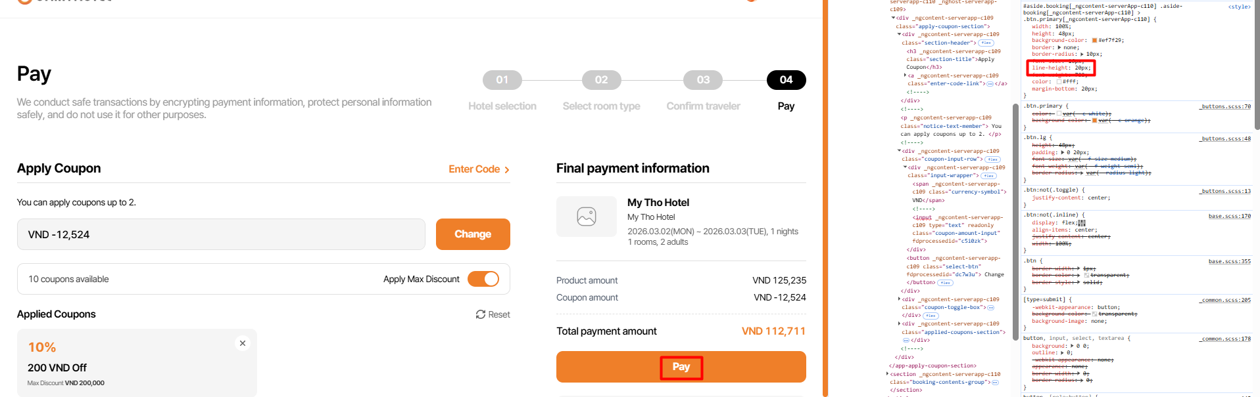Image resolution: width=1260 pixels, height=397 pixels.
Task: Go to step 01 Hotel selection
Action: [502, 80]
